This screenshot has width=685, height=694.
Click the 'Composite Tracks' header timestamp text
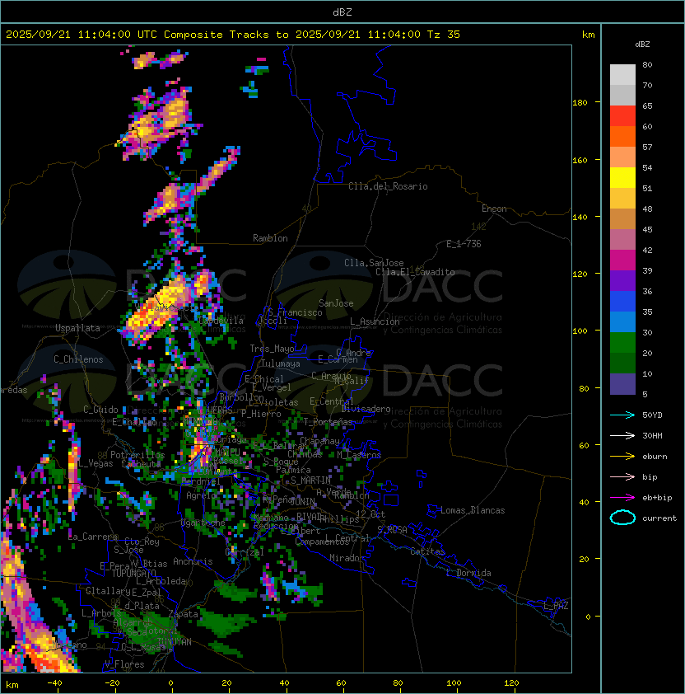(x=233, y=35)
